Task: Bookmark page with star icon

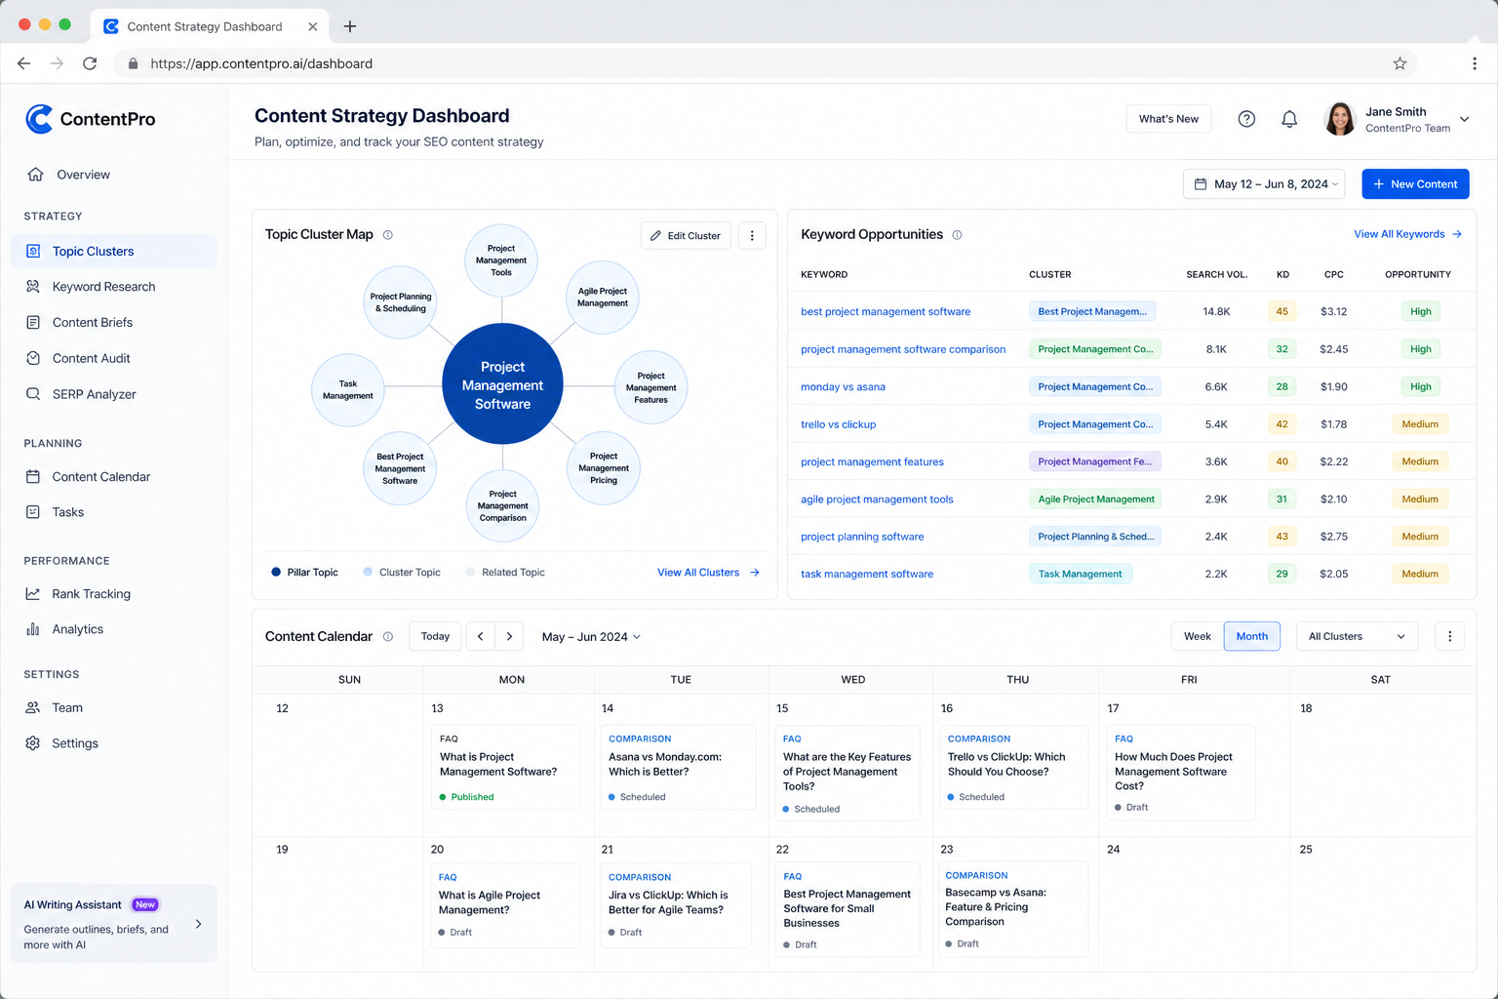Action: (1399, 63)
